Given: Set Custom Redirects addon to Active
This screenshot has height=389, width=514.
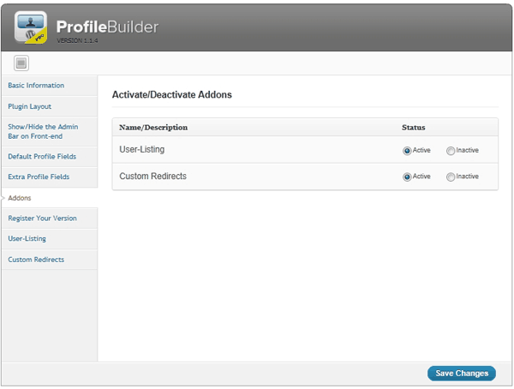Looking at the screenshot, I should point(407,177).
